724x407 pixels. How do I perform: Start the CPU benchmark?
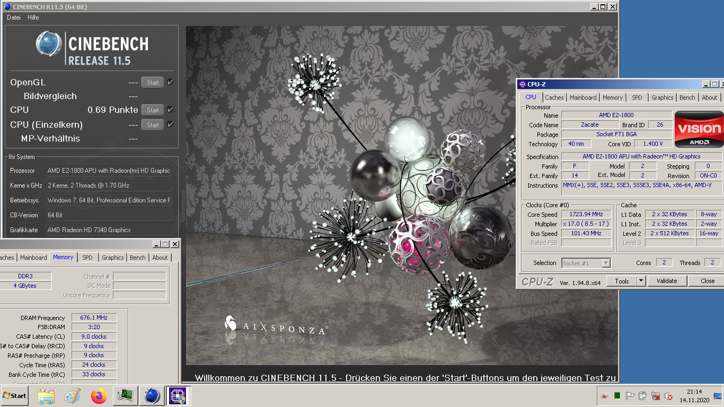pos(153,110)
